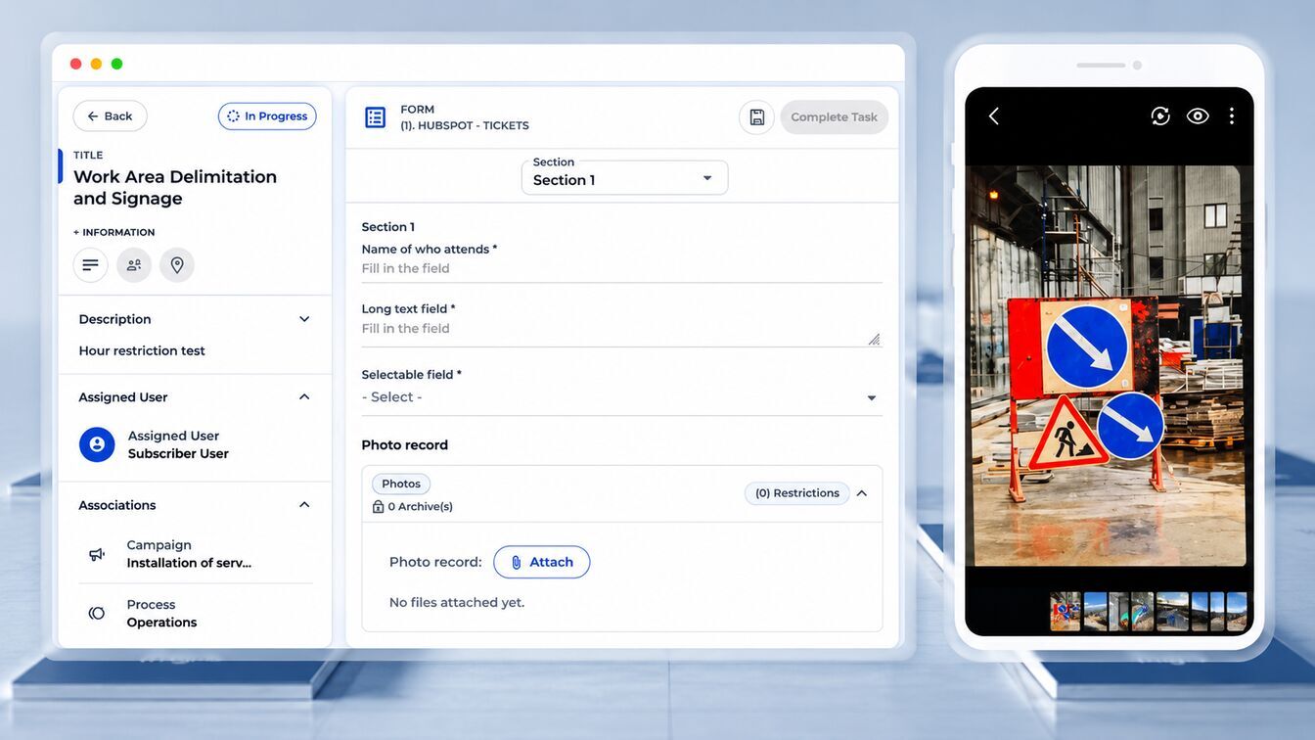Screen dimensions: 1315x740
Task: Toggle the phone eye visibility icon
Action: tap(1198, 116)
